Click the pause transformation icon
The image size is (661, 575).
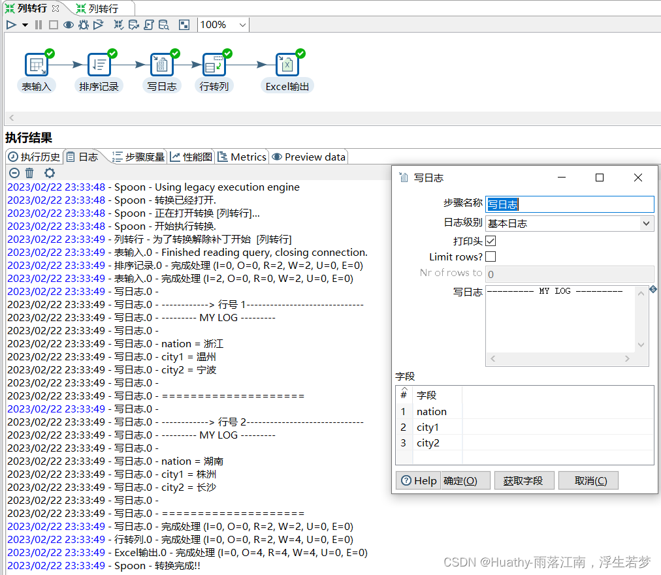pos(39,25)
